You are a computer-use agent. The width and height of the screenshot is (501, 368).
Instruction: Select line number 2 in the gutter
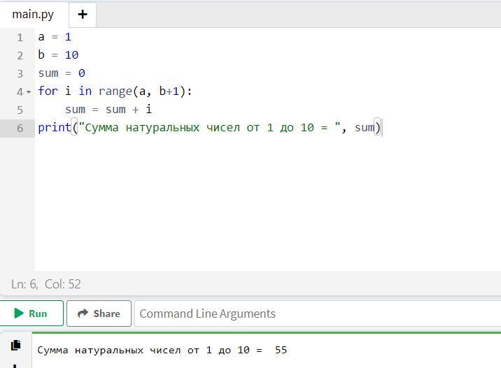pyautogui.click(x=20, y=55)
